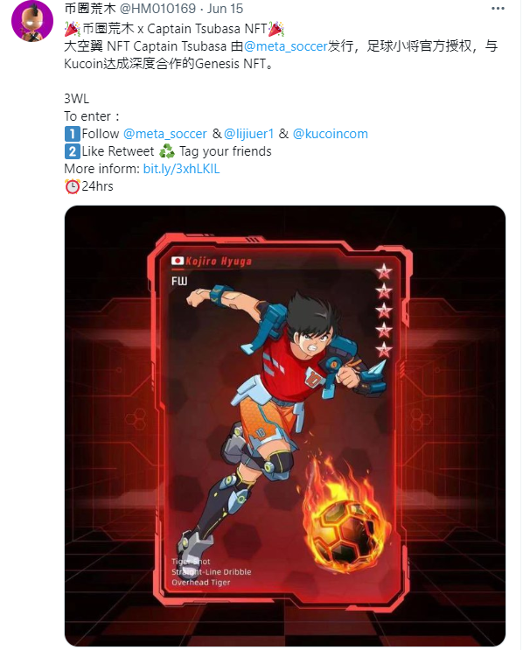Click the recycle emoji after Like Retweet
This screenshot has height=650, width=523.
point(167,151)
